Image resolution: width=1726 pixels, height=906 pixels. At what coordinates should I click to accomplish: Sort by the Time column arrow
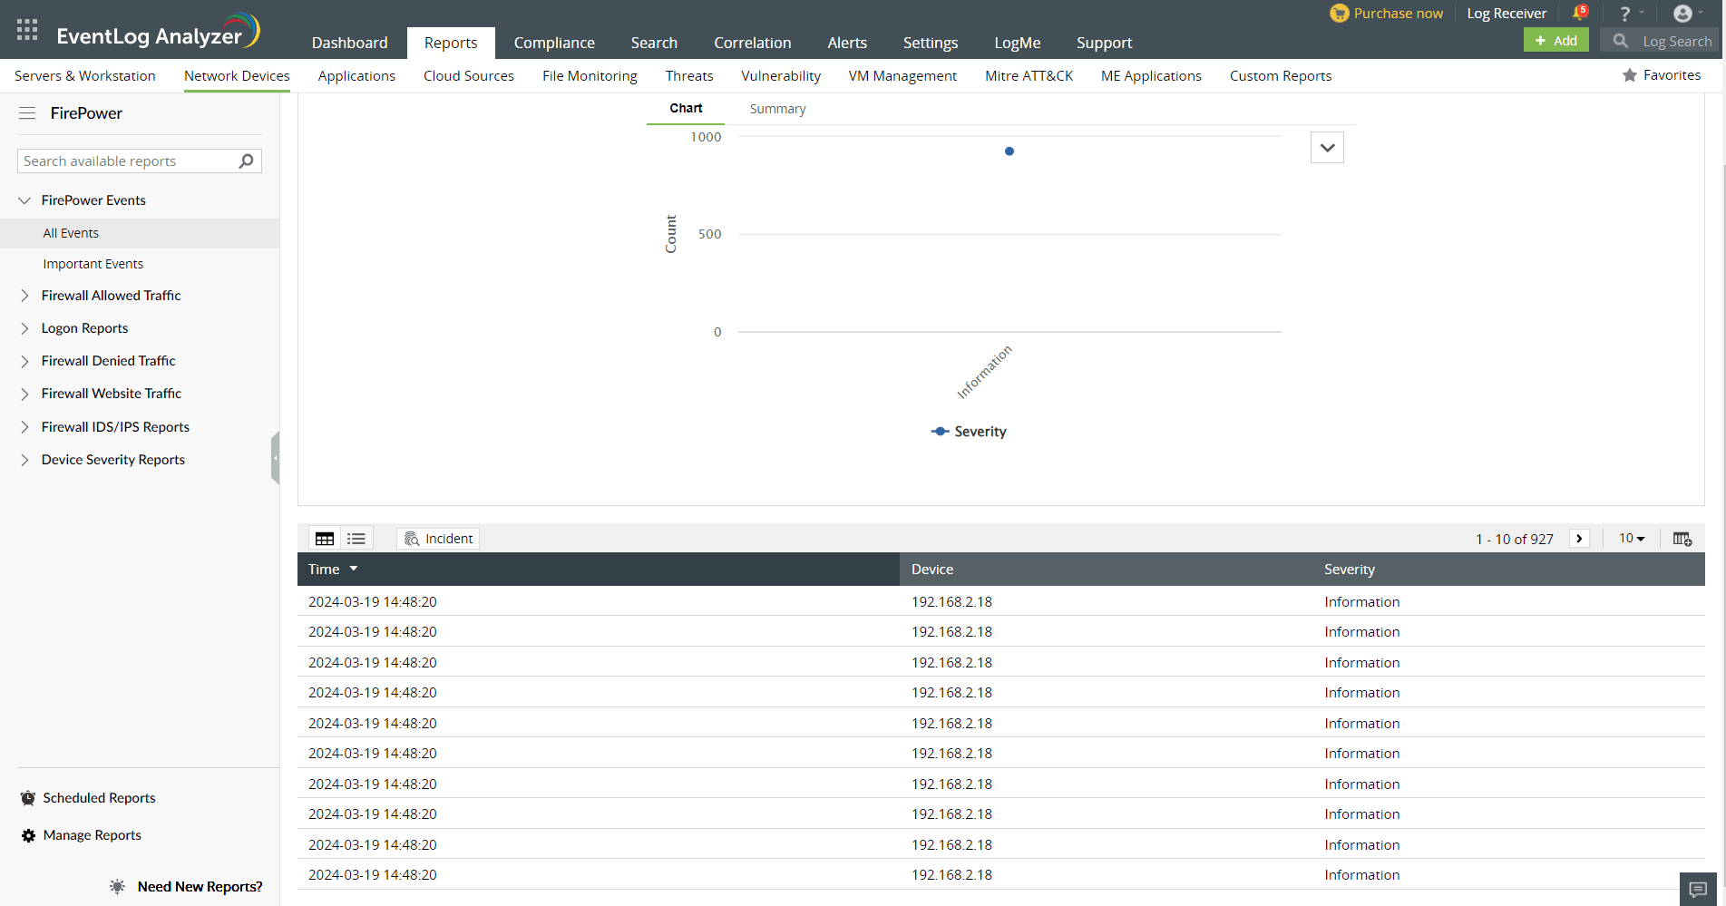tap(354, 569)
